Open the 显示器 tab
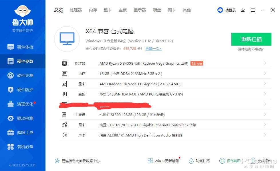 (x=140, y=10)
